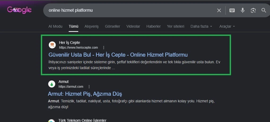The image size is (270, 122).
Task: Open Her İş Cepte site favicon
Action: pos(52,45)
